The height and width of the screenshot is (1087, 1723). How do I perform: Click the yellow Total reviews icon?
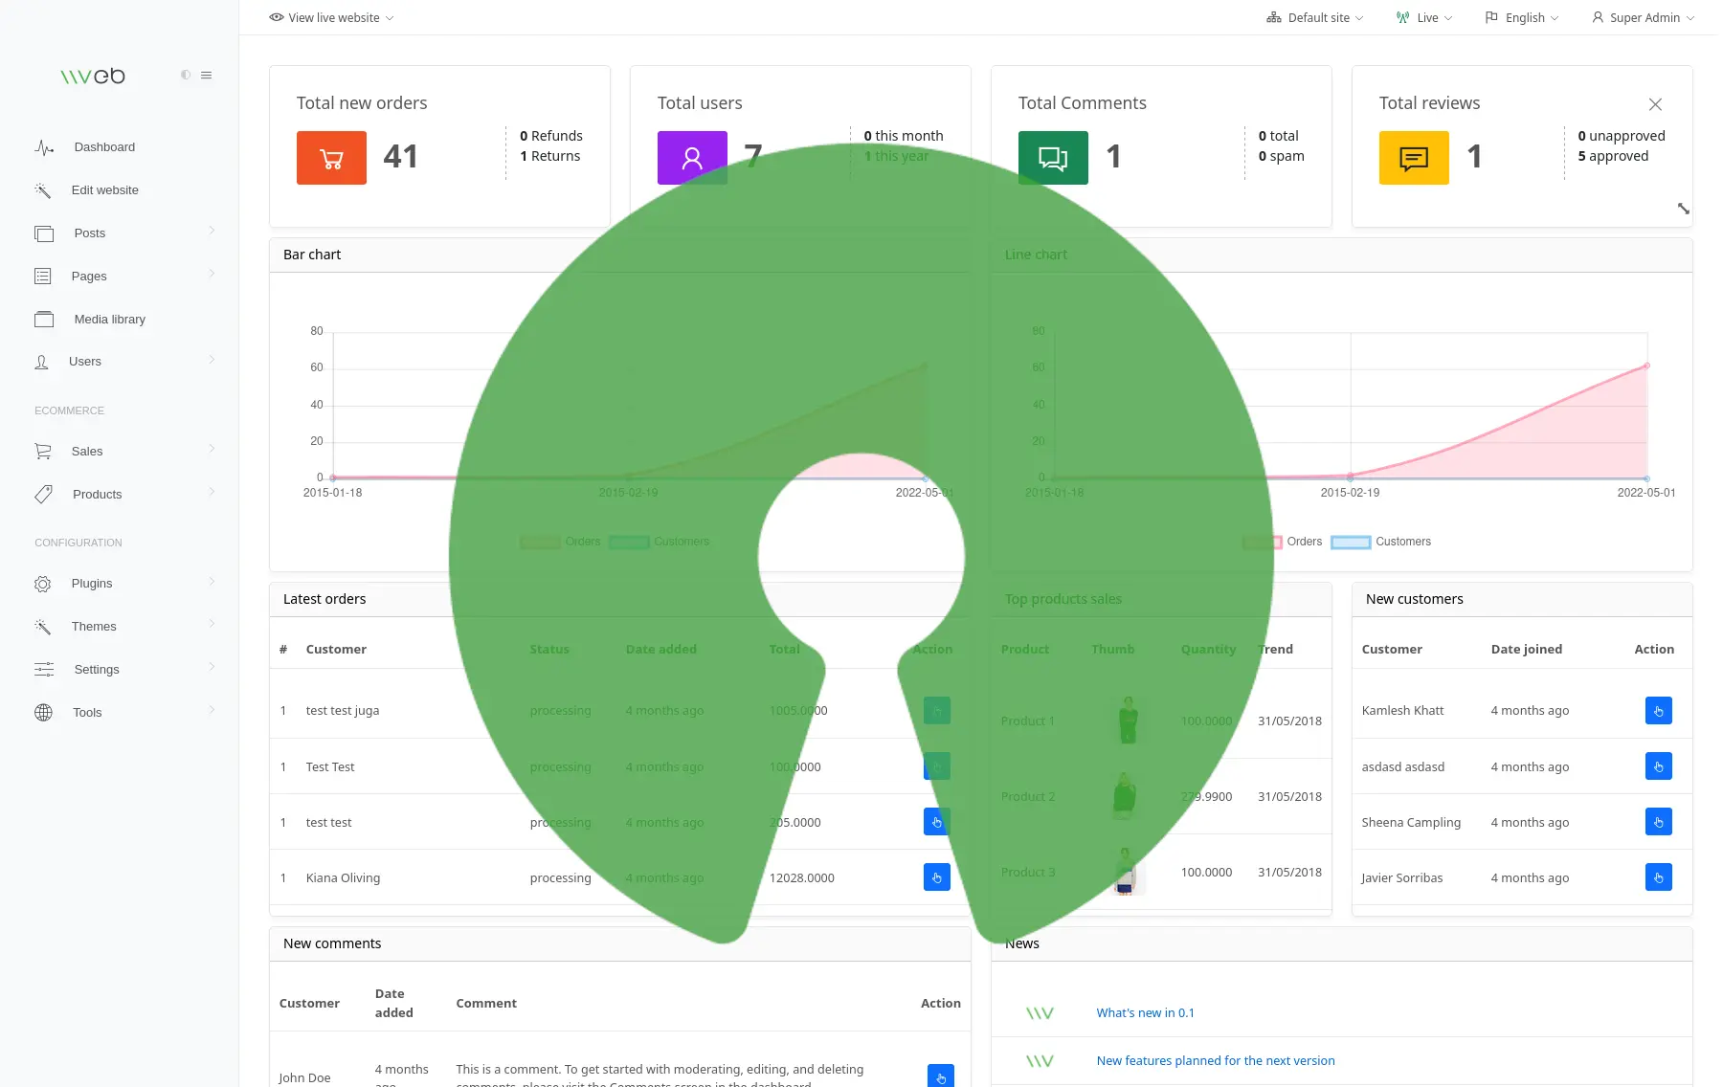pos(1414,157)
